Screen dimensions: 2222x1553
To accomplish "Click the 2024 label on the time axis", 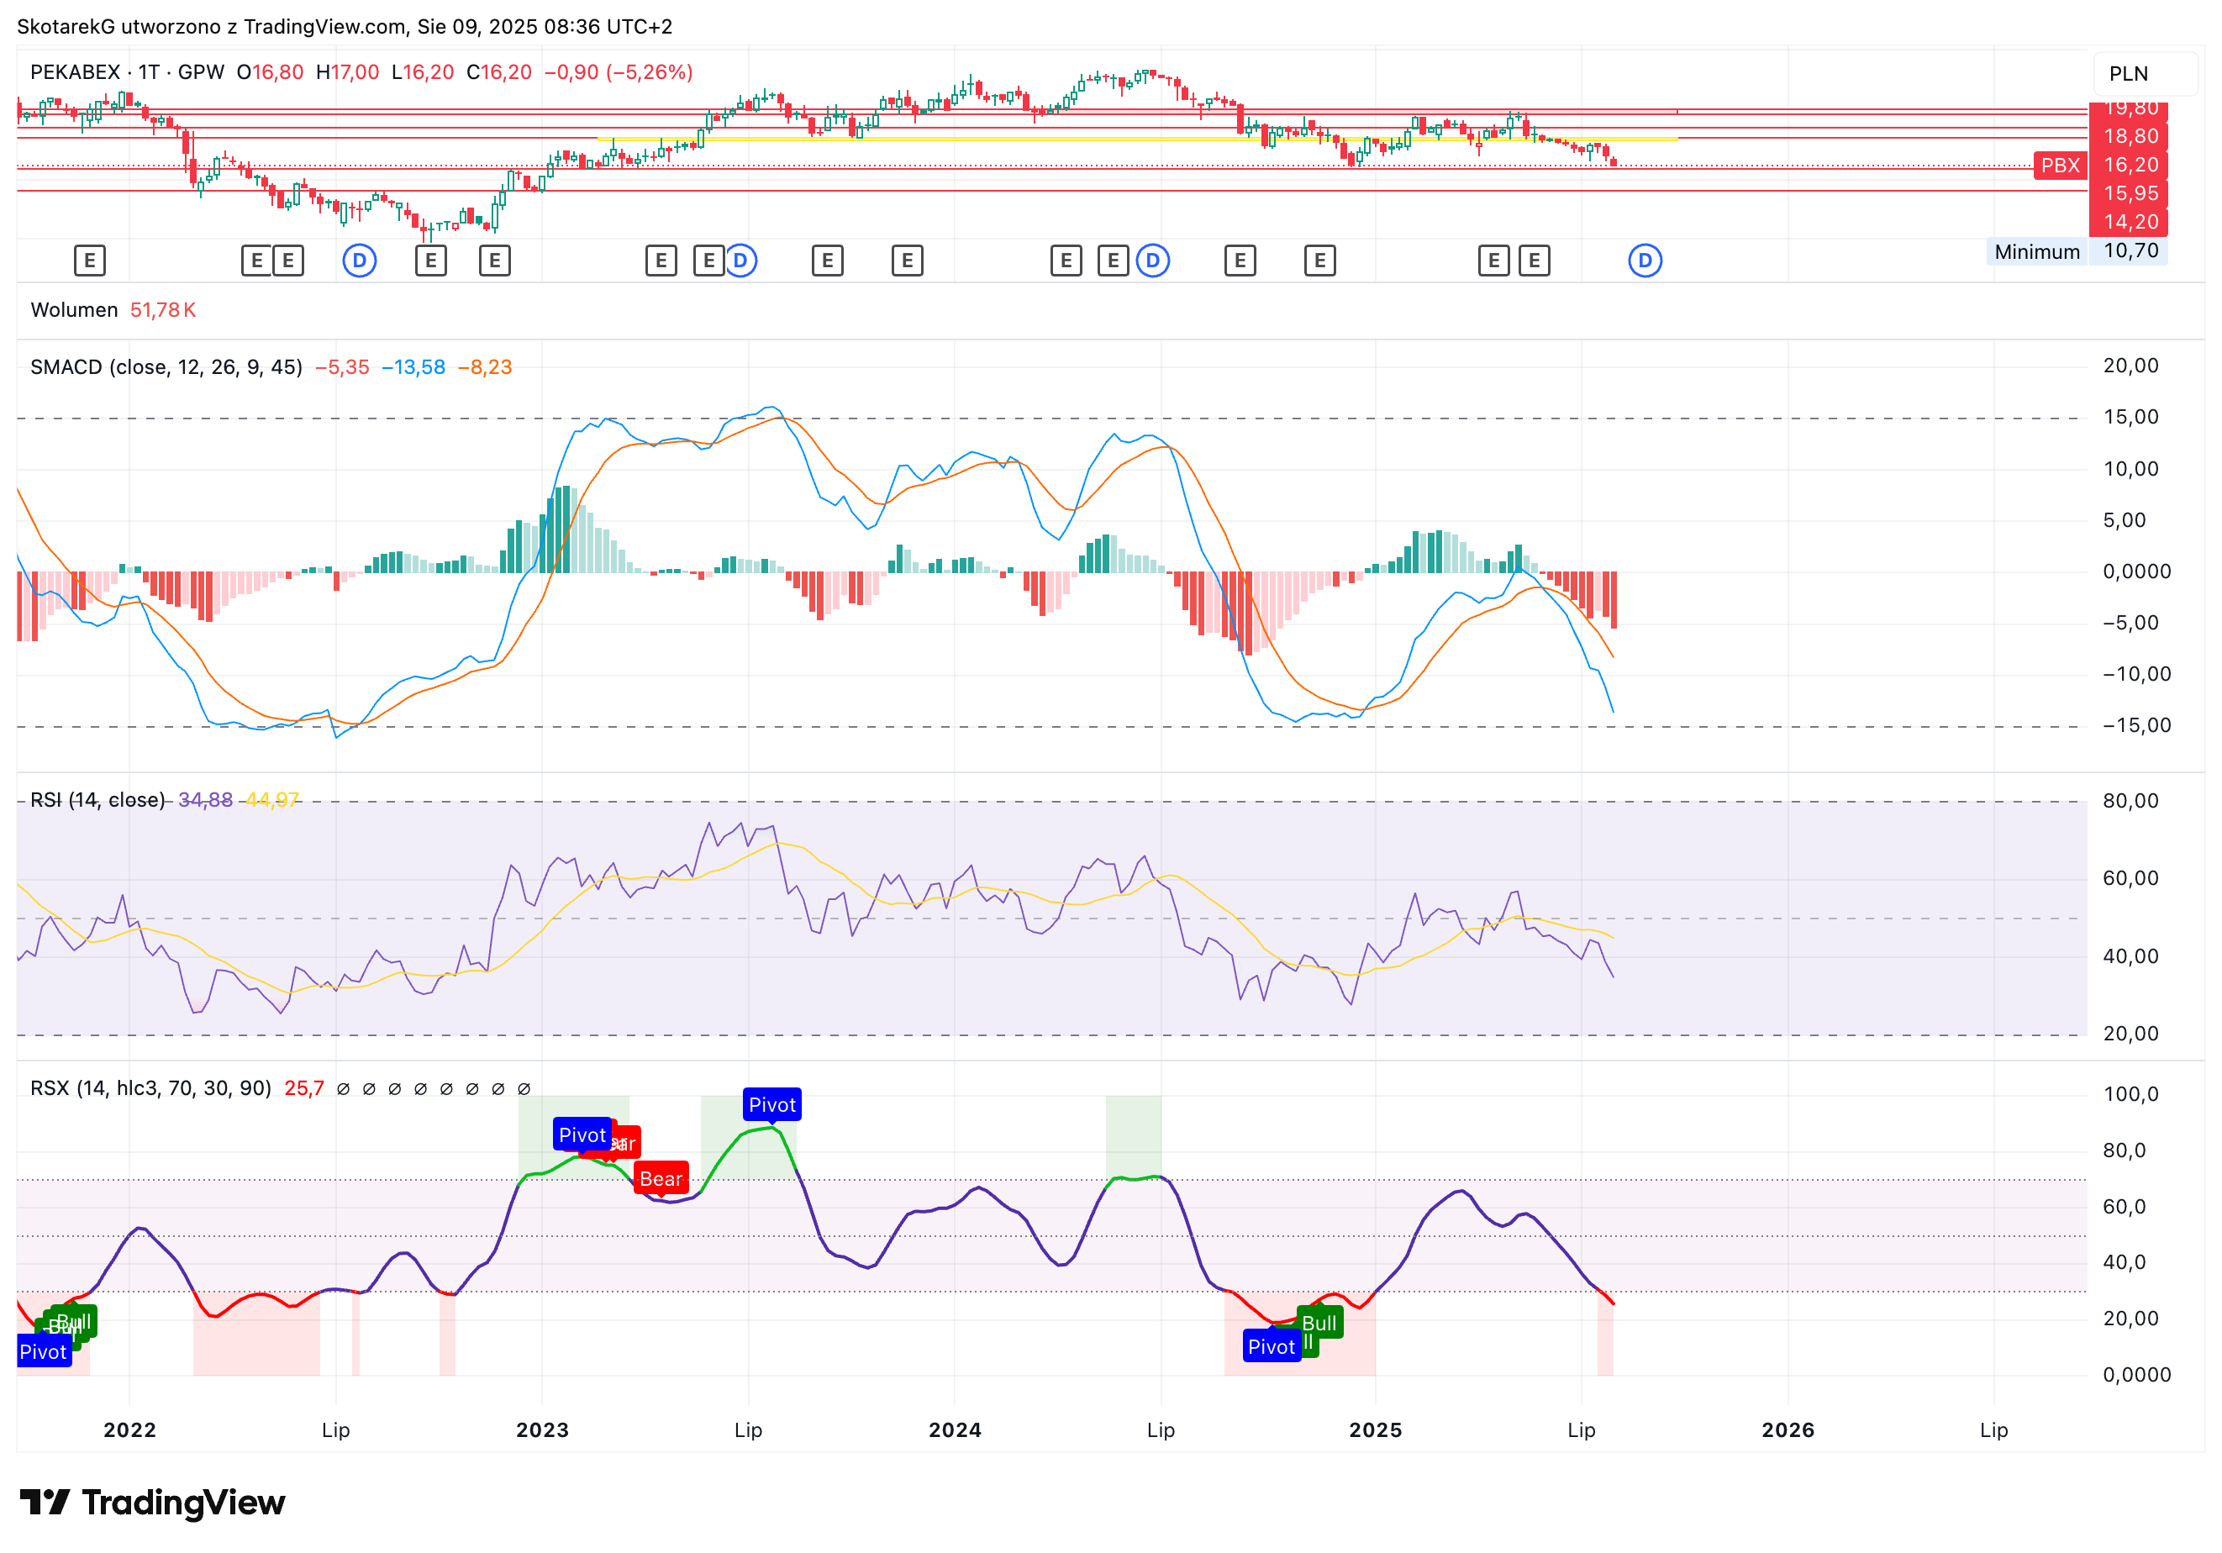I will pyautogui.click(x=956, y=1430).
